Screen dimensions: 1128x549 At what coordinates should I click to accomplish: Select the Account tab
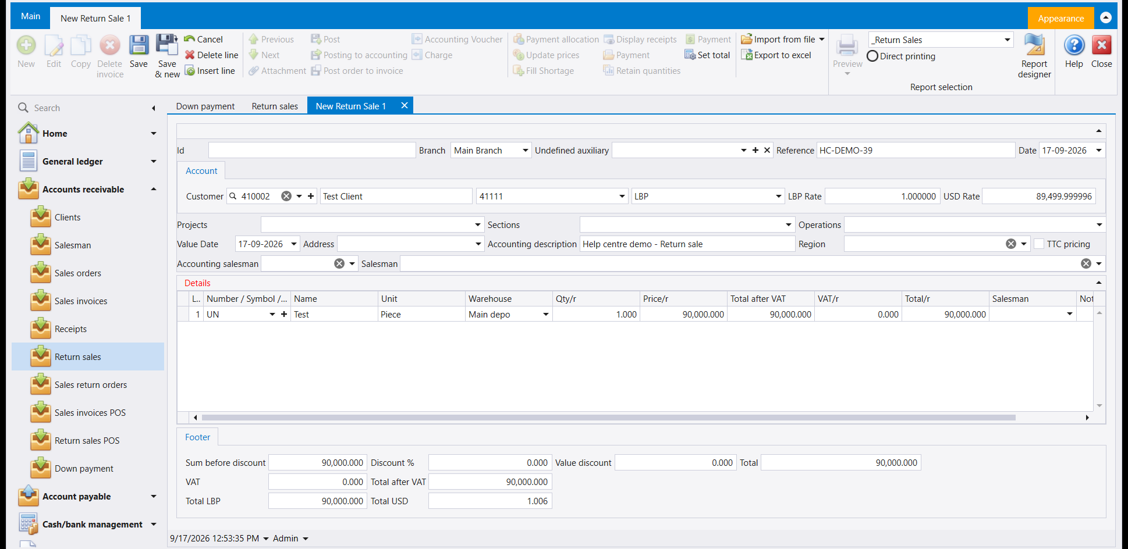[x=201, y=171]
